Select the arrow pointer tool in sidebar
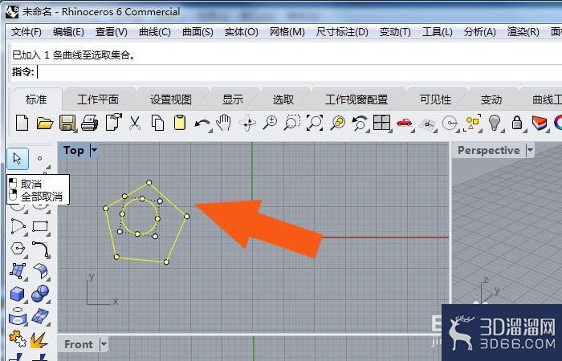 coord(17,158)
